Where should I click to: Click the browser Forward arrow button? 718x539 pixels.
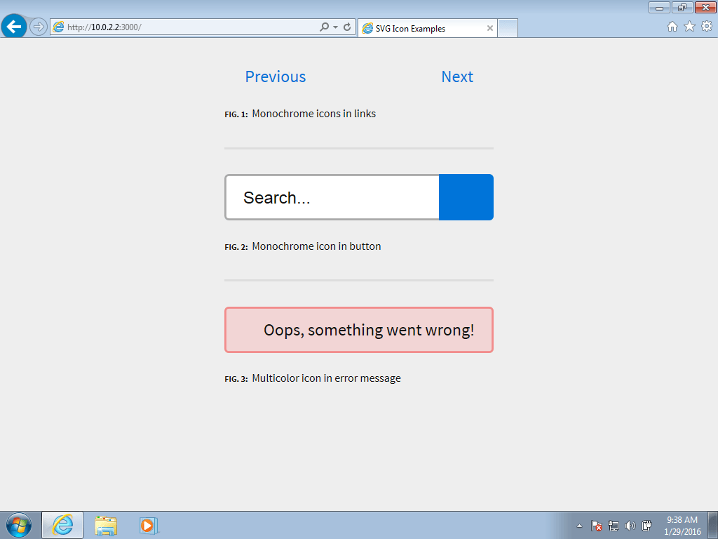[38, 27]
